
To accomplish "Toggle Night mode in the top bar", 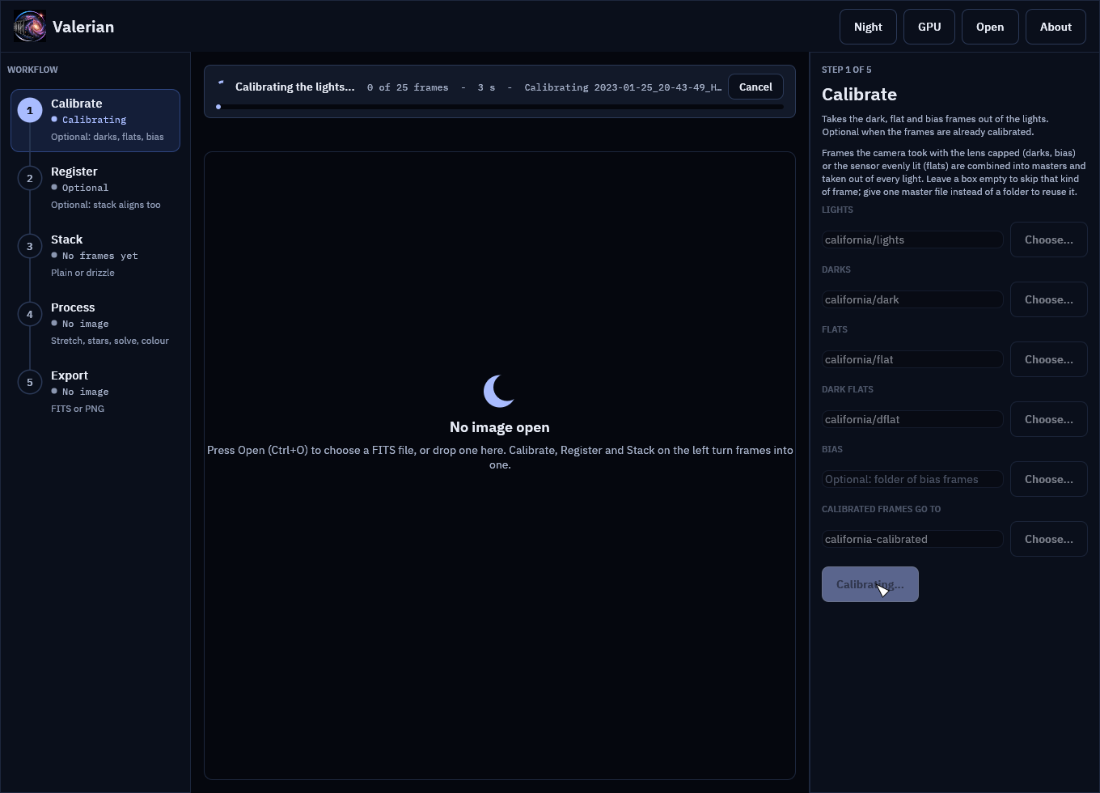I will 868,27.
